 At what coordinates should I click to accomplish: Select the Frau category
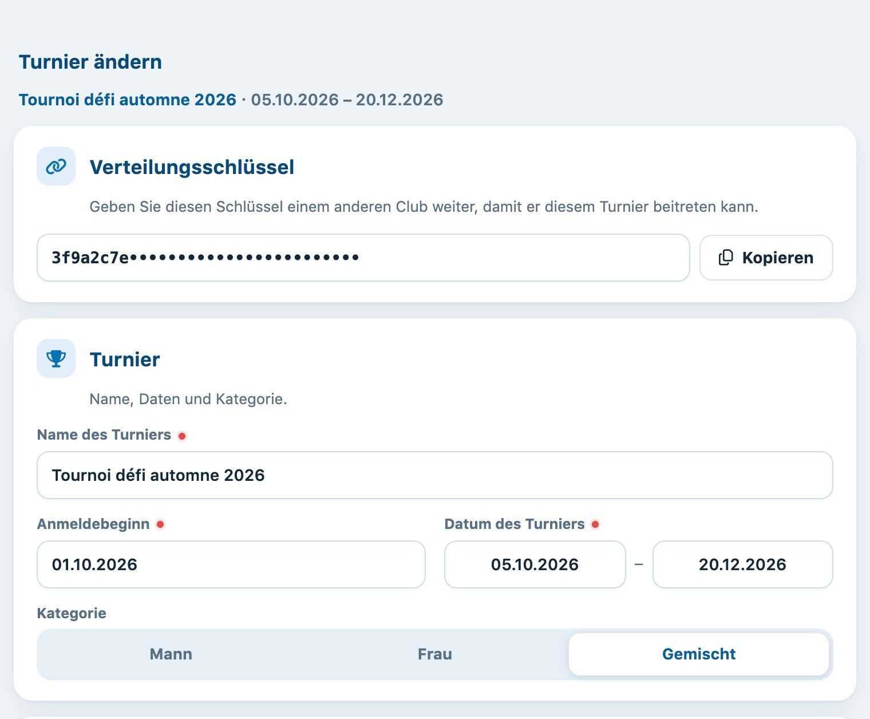(x=435, y=654)
